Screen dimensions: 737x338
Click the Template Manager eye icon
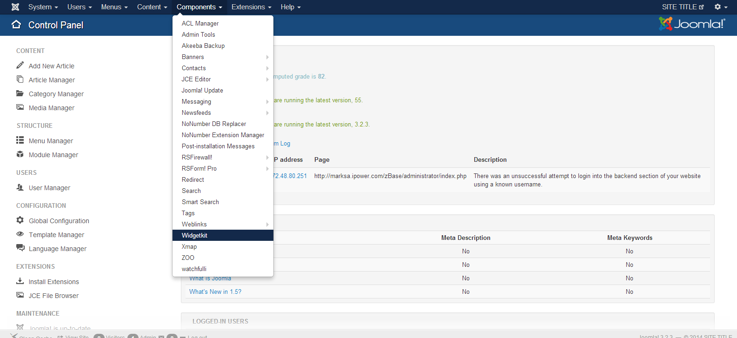click(20, 234)
